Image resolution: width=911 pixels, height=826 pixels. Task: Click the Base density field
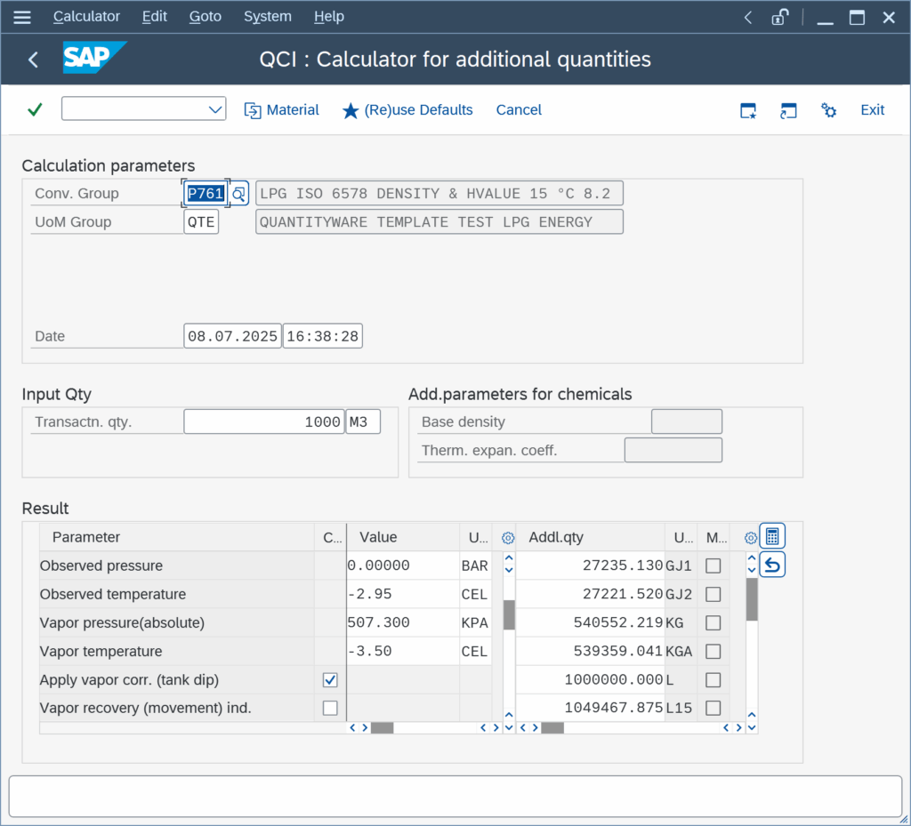[687, 421]
